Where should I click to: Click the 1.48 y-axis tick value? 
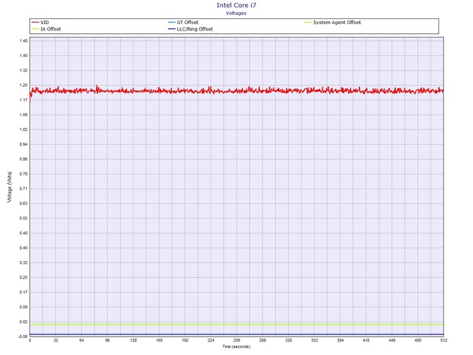23,41
